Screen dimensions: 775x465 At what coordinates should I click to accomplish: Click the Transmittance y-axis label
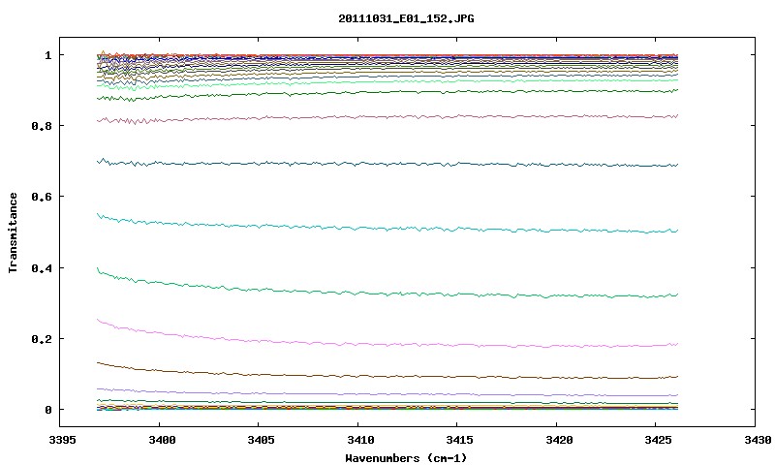pos(13,232)
